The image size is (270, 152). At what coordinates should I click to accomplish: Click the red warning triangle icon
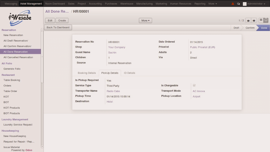point(233,4)
